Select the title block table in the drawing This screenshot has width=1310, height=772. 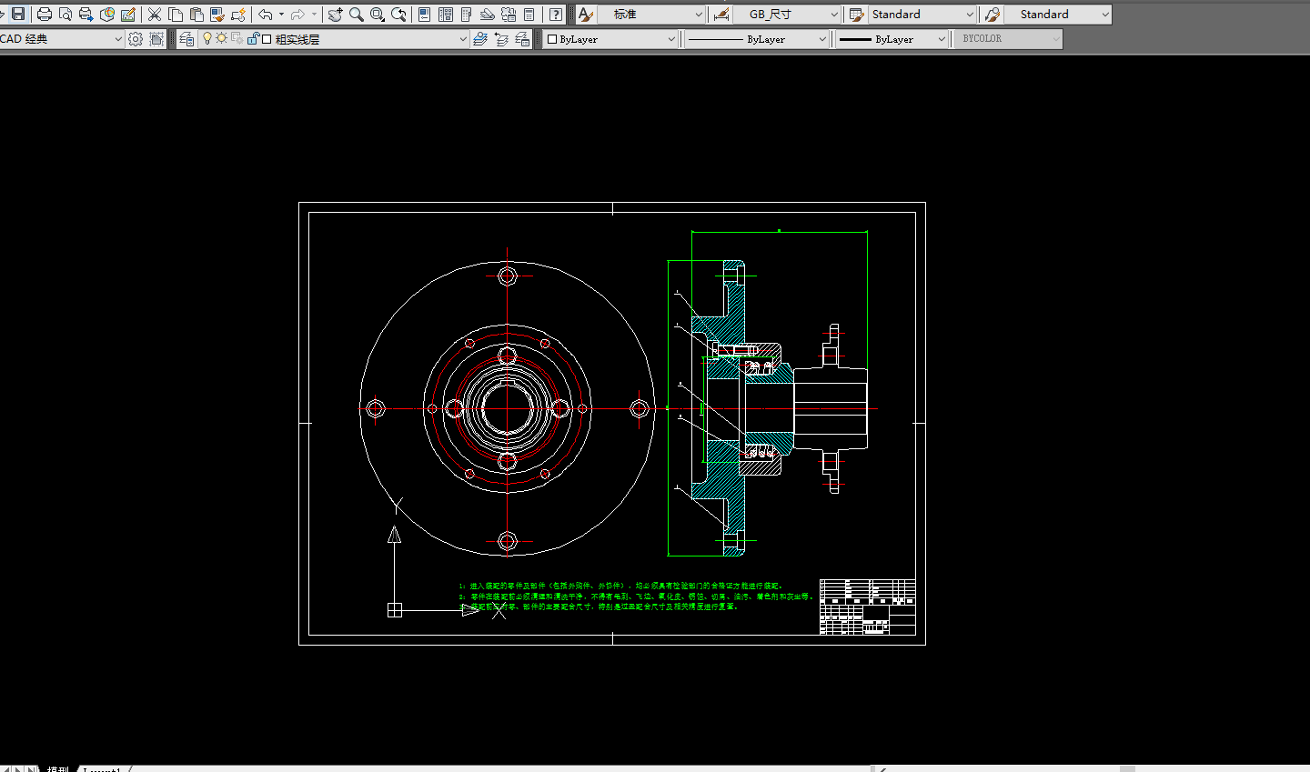[867, 607]
